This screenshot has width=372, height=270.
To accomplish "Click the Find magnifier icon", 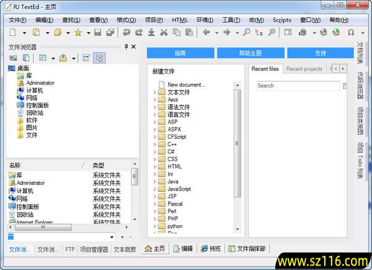I will click(247, 32).
